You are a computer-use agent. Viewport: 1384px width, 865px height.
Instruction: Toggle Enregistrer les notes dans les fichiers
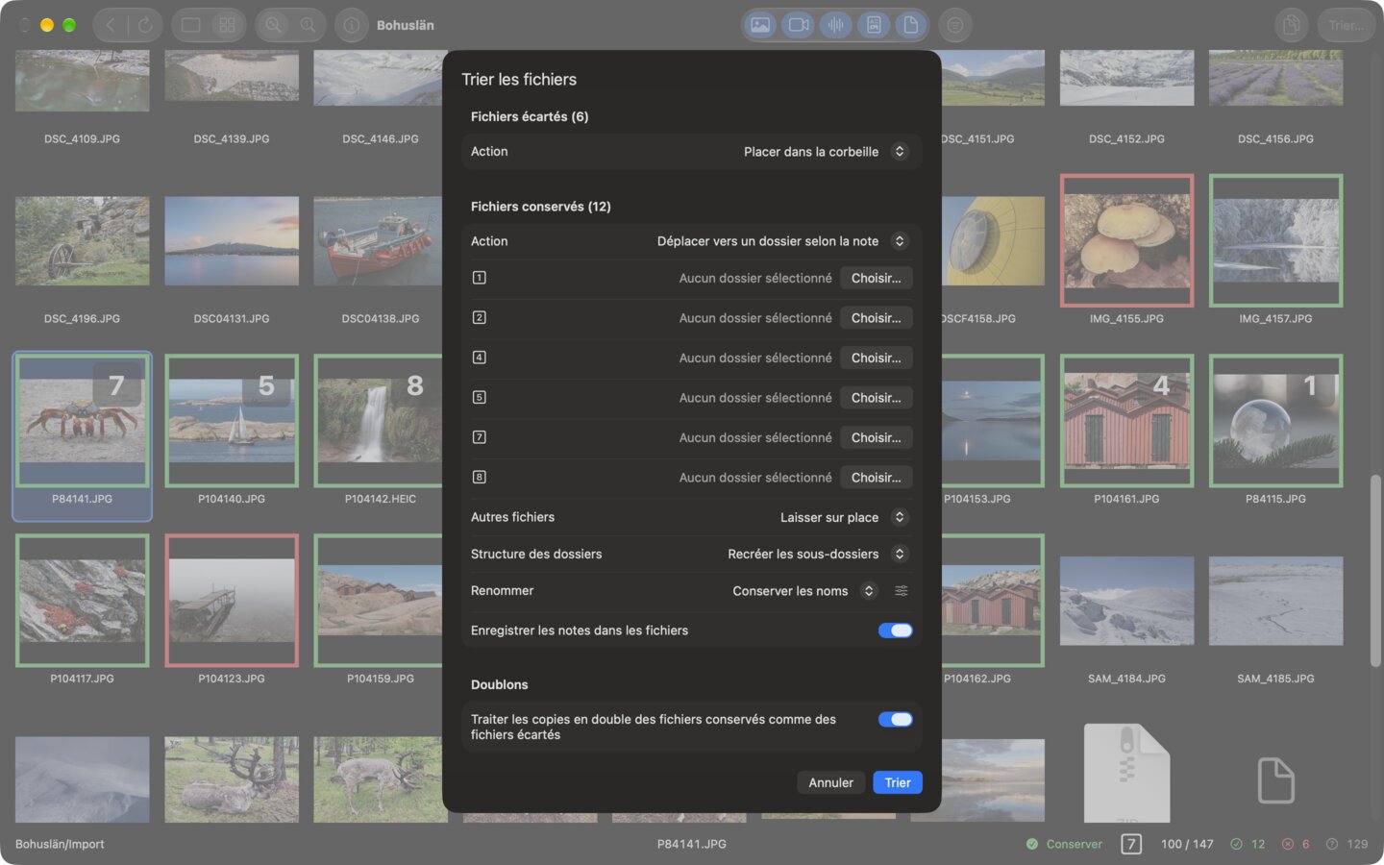point(896,630)
